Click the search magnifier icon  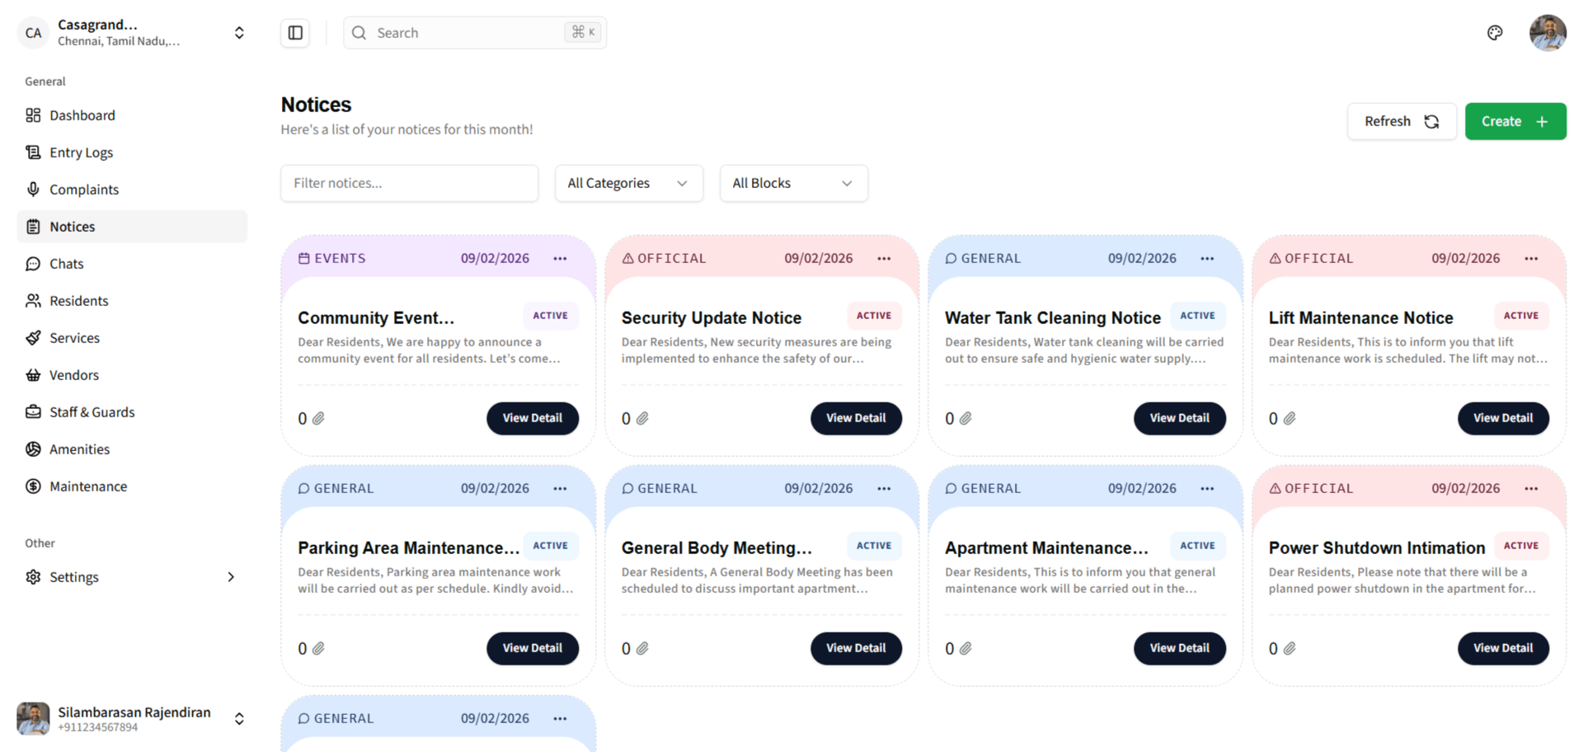pyautogui.click(x=359, y=33)
